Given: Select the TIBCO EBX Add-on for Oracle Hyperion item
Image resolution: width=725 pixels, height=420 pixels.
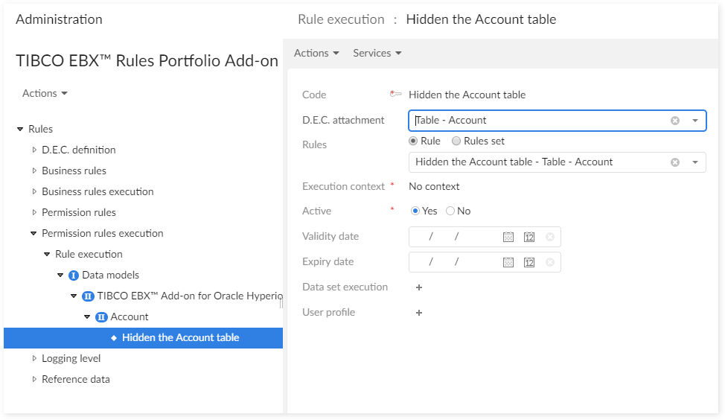Looking at the screenshot, I should click(x=190, y=296).
